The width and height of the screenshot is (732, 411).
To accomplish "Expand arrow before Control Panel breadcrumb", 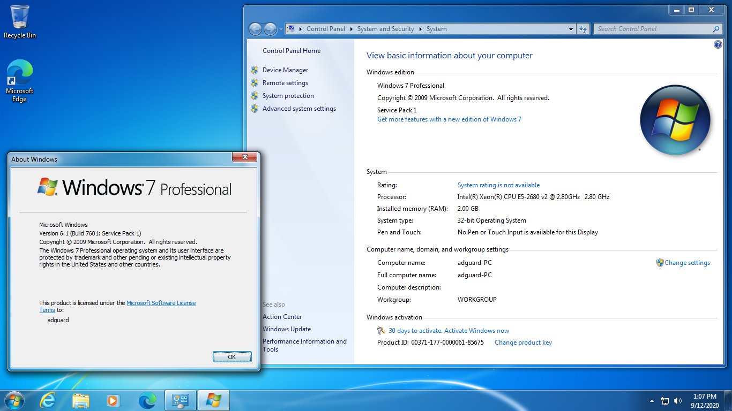I will click(301, 29).
